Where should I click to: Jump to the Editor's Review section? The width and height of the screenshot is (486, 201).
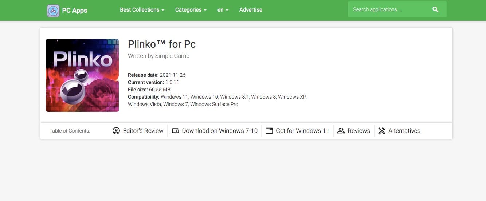(138, 131)
